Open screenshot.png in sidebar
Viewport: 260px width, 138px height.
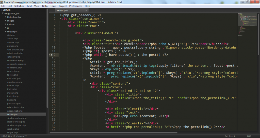click(x=15, y=111)
